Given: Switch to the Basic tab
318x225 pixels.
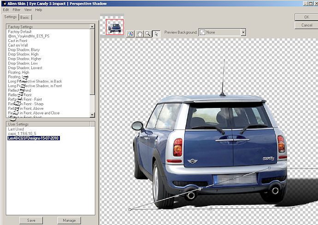Looking at the screenshot, I should tap(25, 18).
